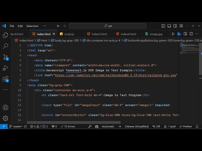Open the Accounts icon
Image resolution: width=202 pixels, height=151 pixels.
pos(5,108)
